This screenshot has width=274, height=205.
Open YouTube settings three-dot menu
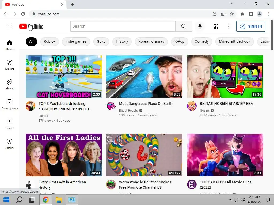[229, 26]
